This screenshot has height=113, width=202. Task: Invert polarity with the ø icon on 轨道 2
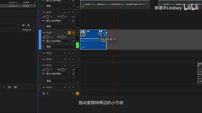[73, 21]
